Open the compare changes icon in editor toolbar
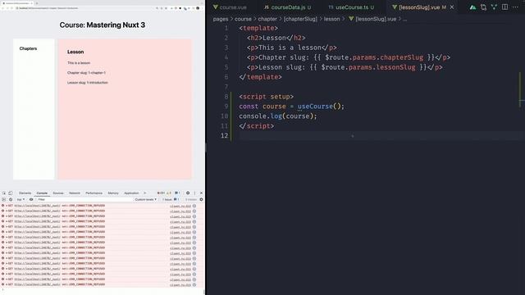The height and width of the screenshot is (295, 525). [483, 7]
